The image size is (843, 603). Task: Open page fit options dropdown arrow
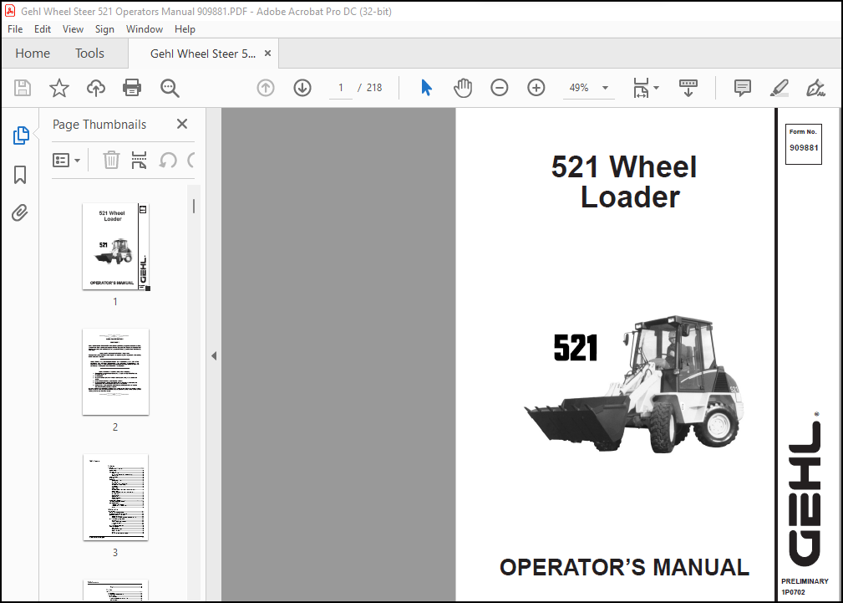click(656, 88)
